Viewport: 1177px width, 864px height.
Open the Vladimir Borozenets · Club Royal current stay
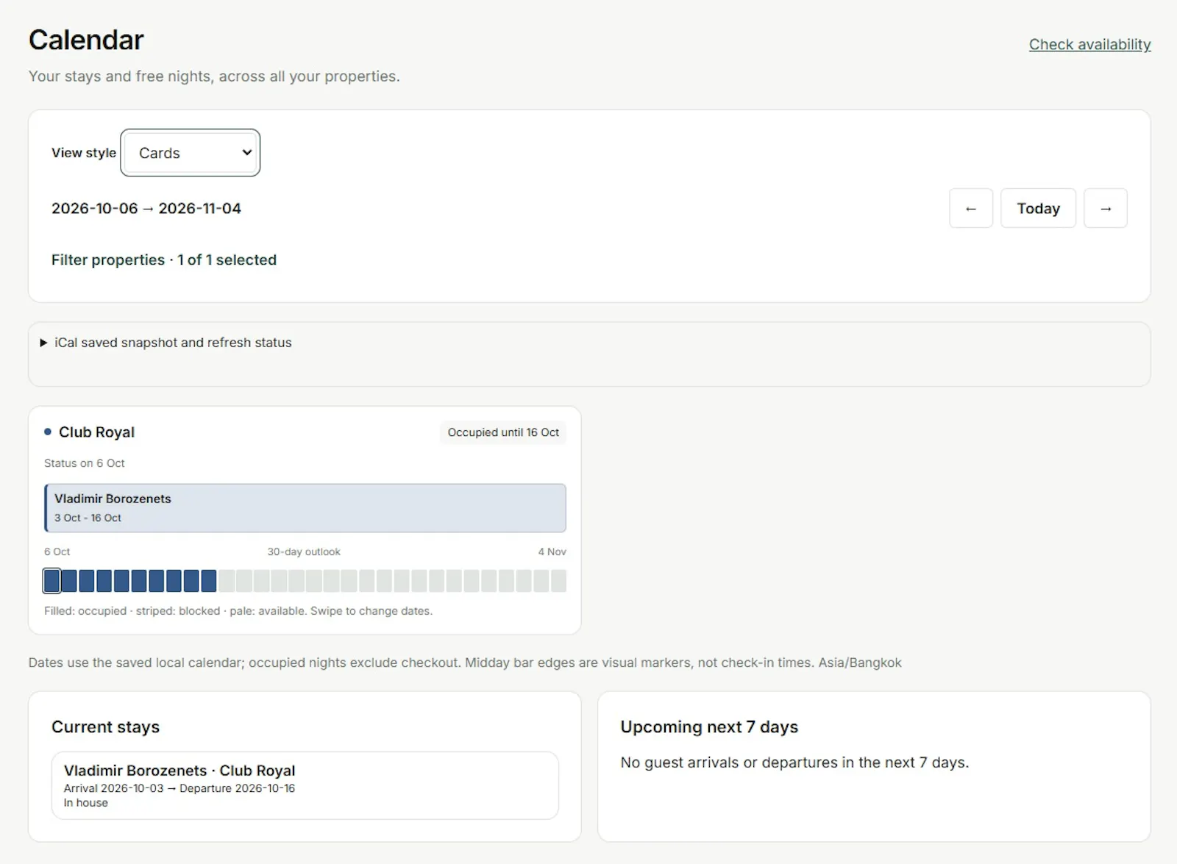coord(305,785)
